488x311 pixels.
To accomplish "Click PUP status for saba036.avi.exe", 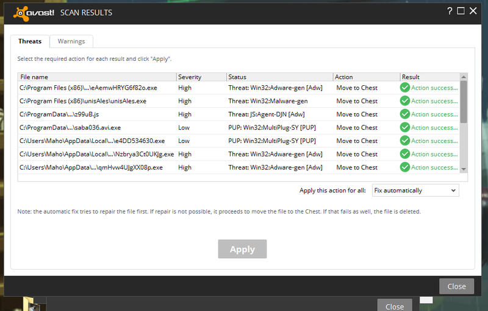I will tap(272, 128).
